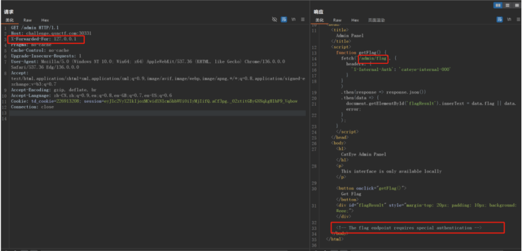Click the opening <script> tag on line 12
This screenshot has height=251, width=522.
[x=341, y=47]
